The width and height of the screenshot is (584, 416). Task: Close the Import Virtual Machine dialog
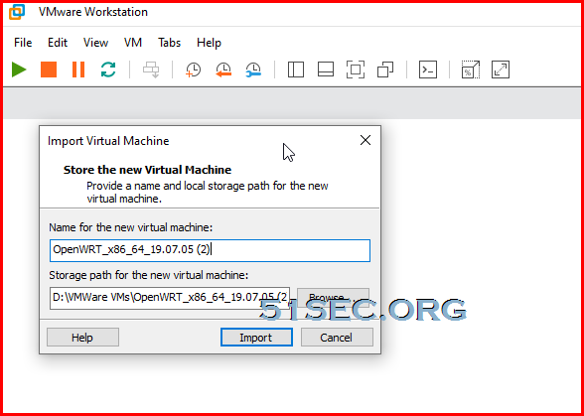tap(365, 140)
